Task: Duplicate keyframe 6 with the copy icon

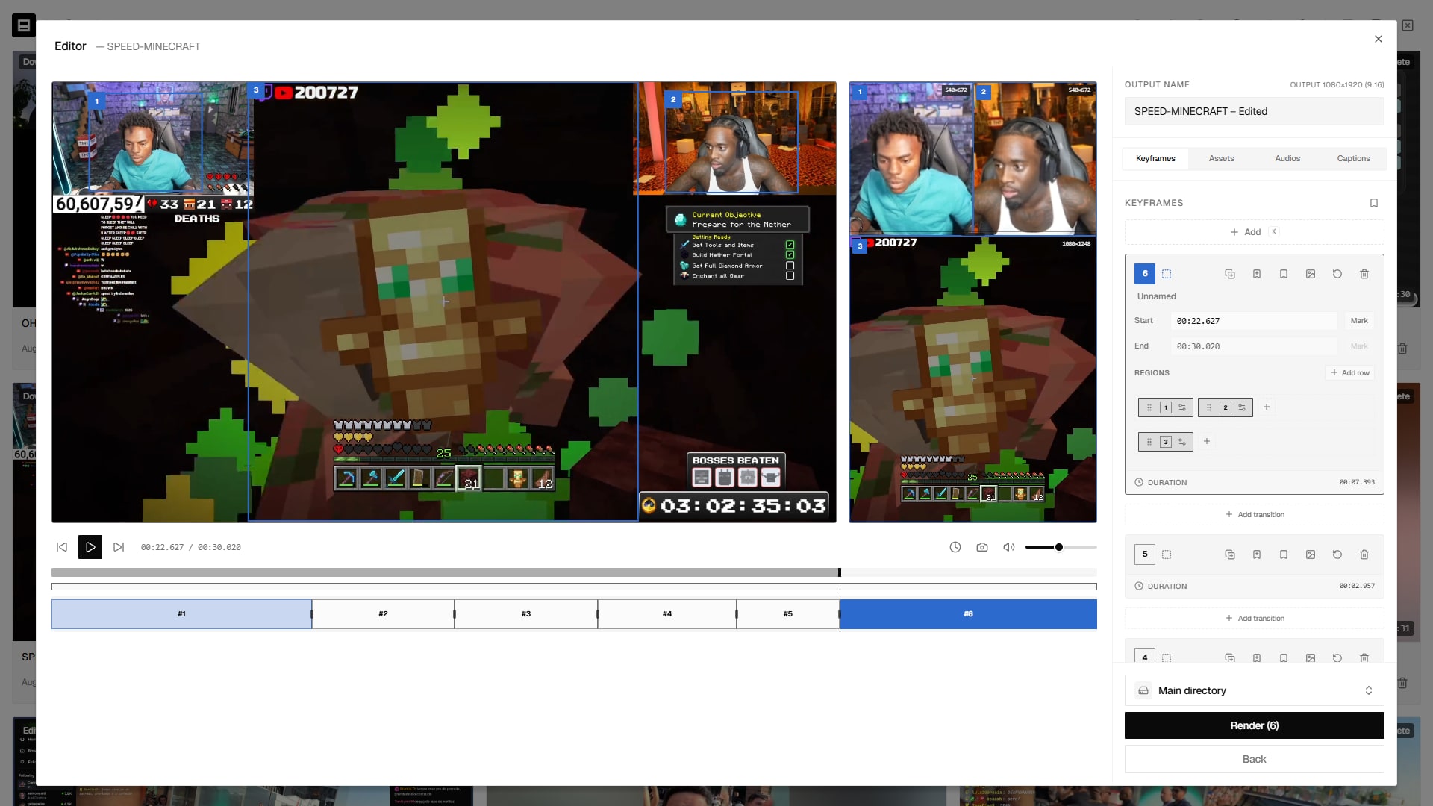Action: [1230, 274]
